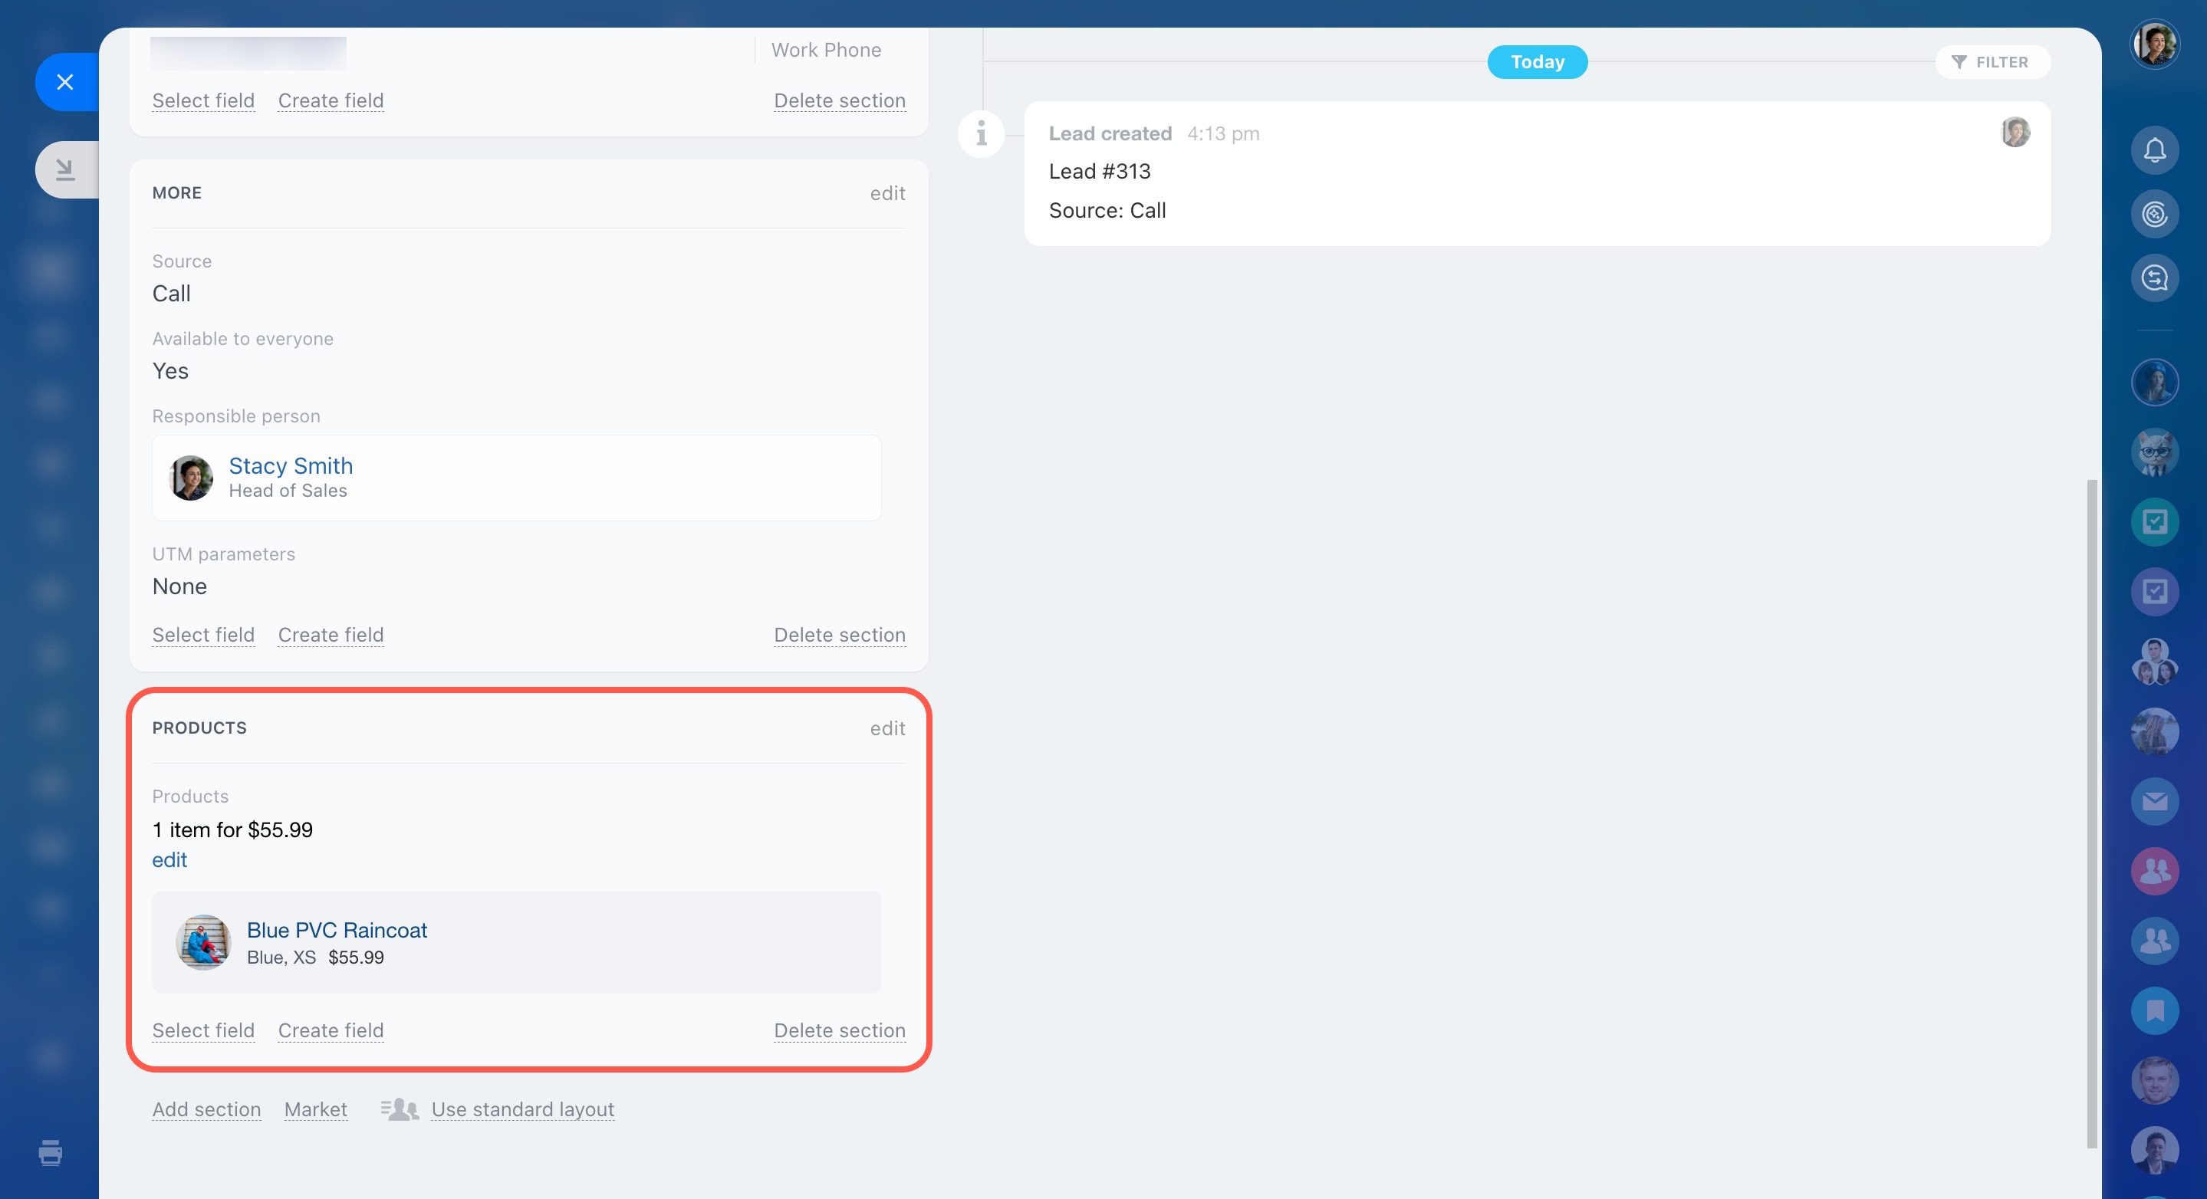Open the teal task checkmark icon
The width and height of the screenshot is (2207, 1199).
pyautogui.click(x=2154, y=521)
